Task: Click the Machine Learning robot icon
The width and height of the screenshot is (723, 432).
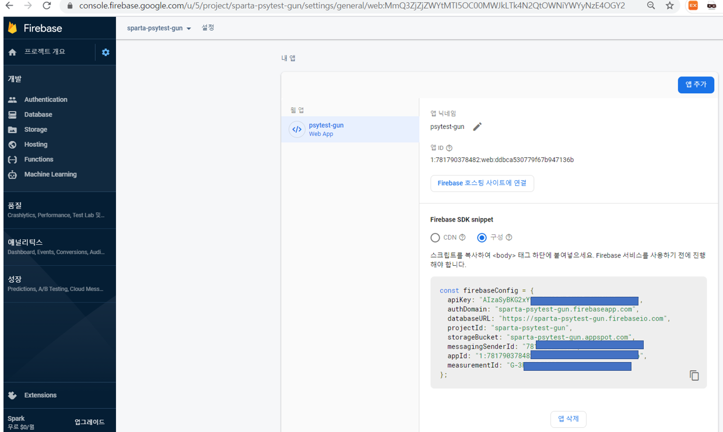Action: point(12,174)
